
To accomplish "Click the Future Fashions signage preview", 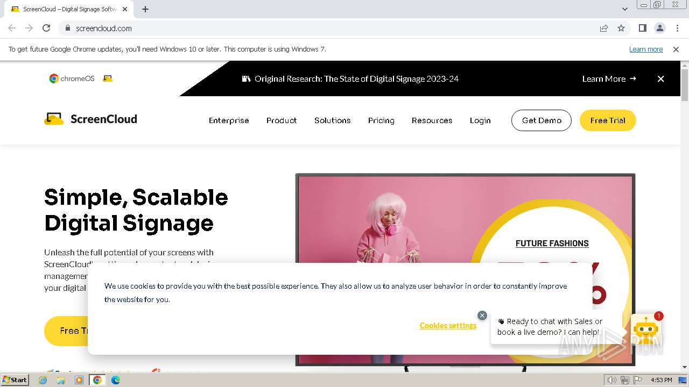I will [465, 269].
